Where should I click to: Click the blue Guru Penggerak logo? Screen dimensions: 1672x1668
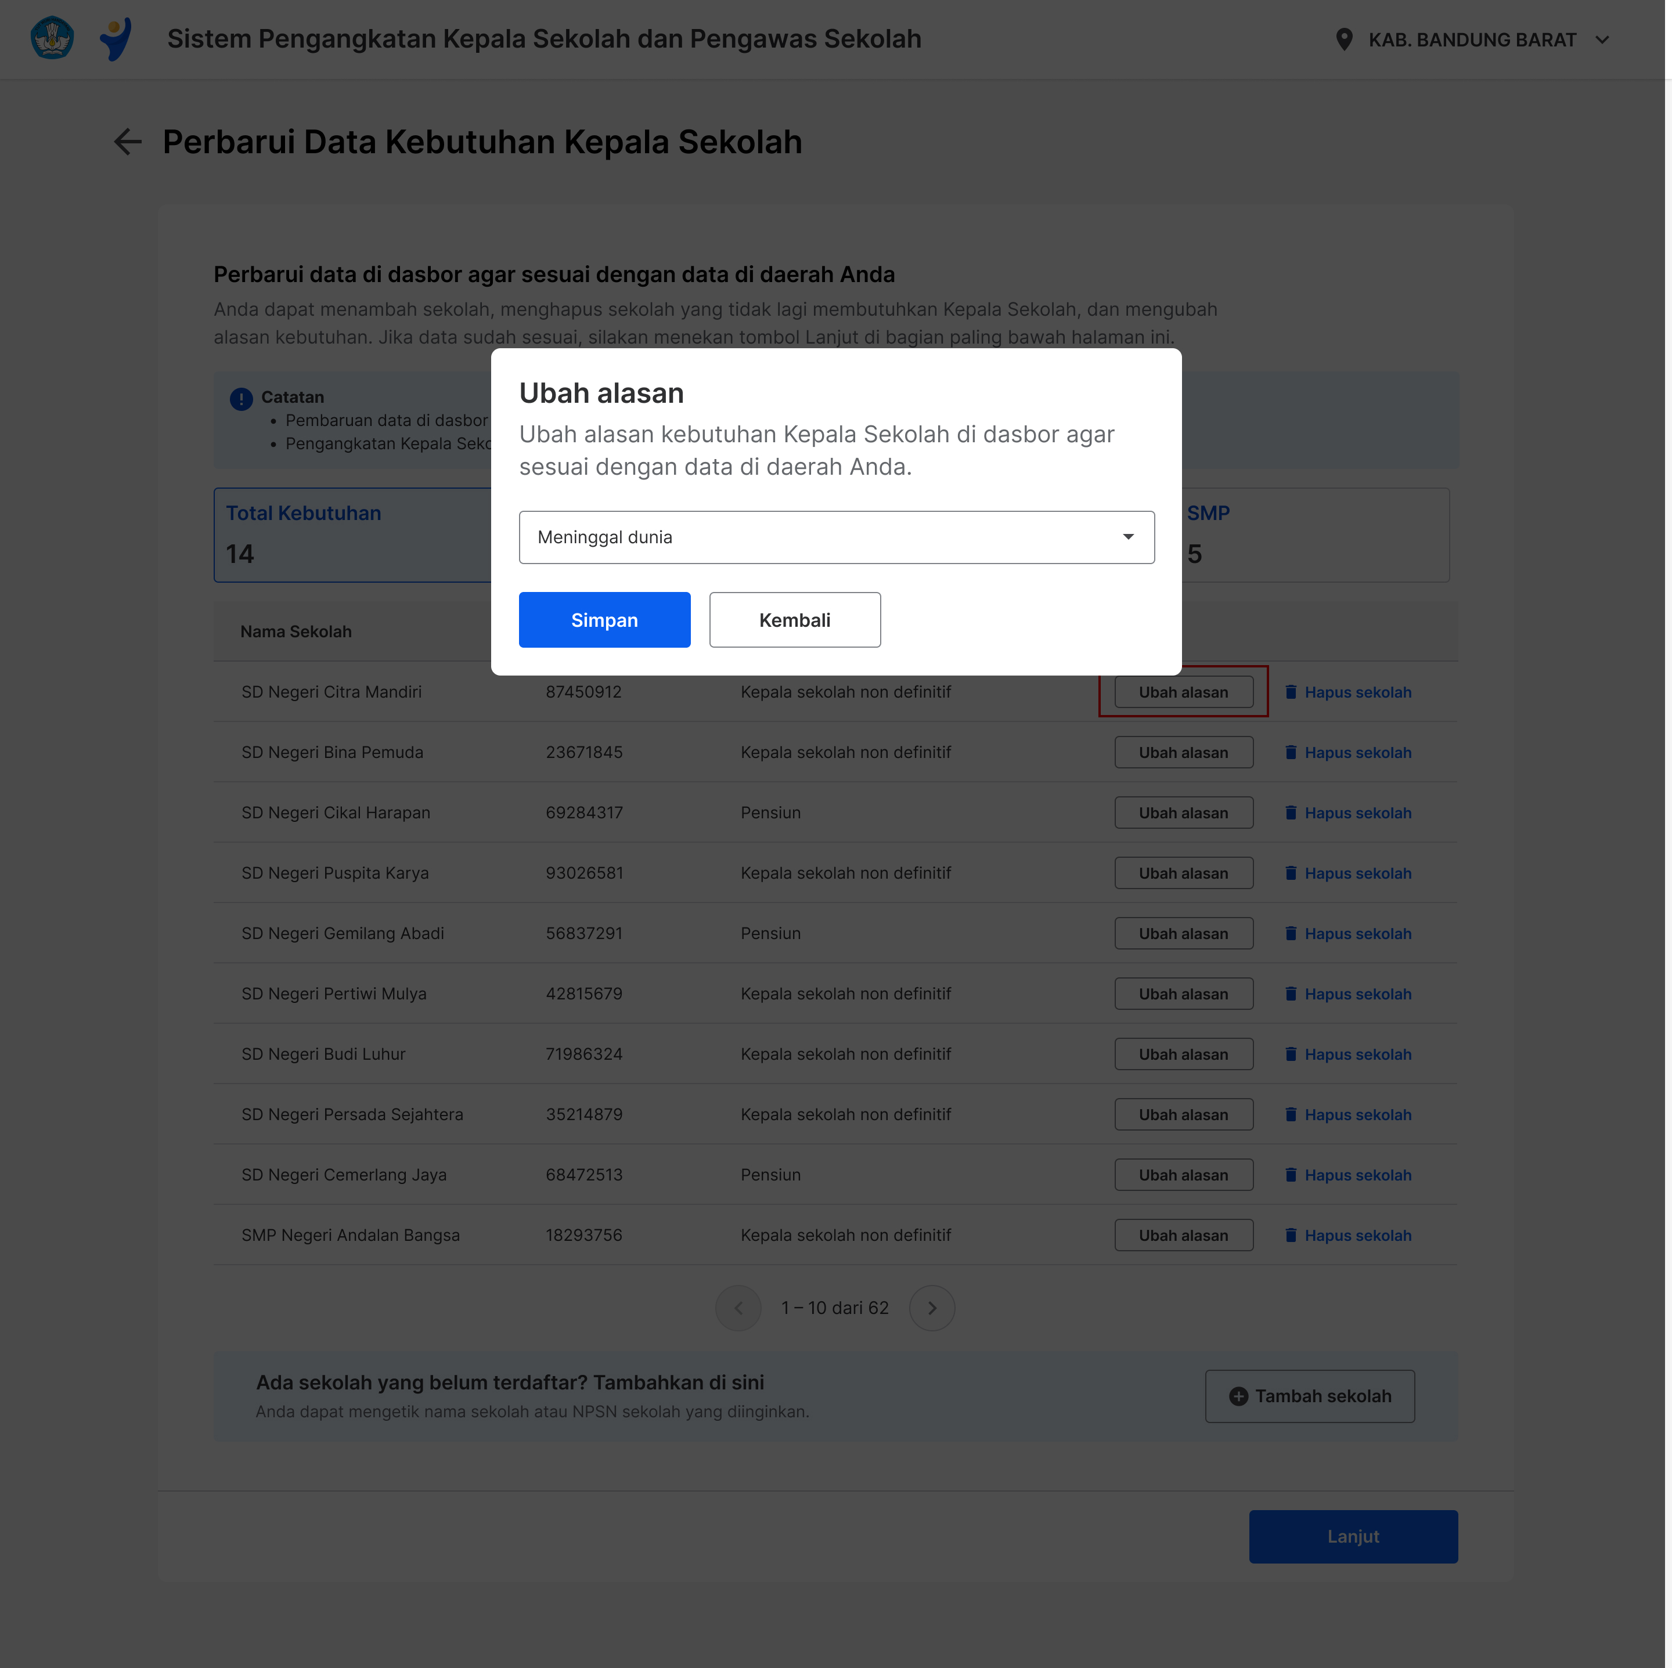click(115, 39)
